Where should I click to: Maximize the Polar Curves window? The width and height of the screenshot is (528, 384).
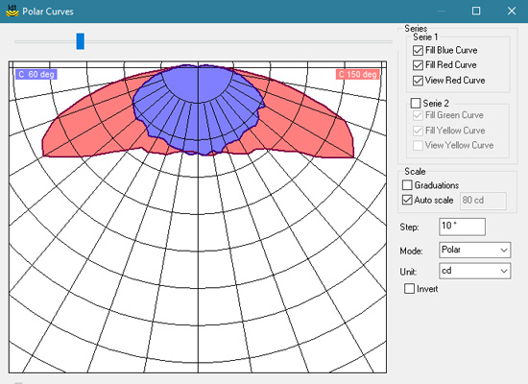tap(476, 12)
